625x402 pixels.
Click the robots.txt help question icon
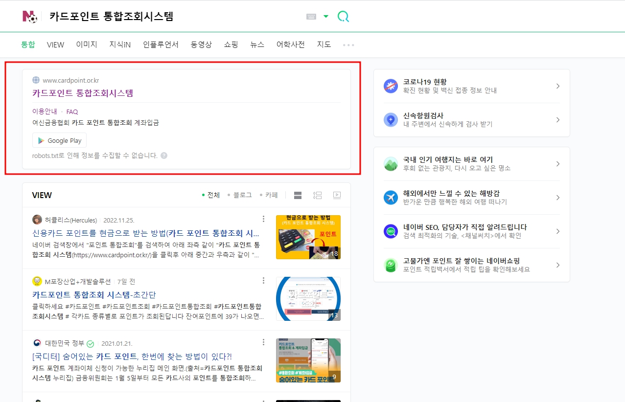pyautogui.click(x=164, y=156)
